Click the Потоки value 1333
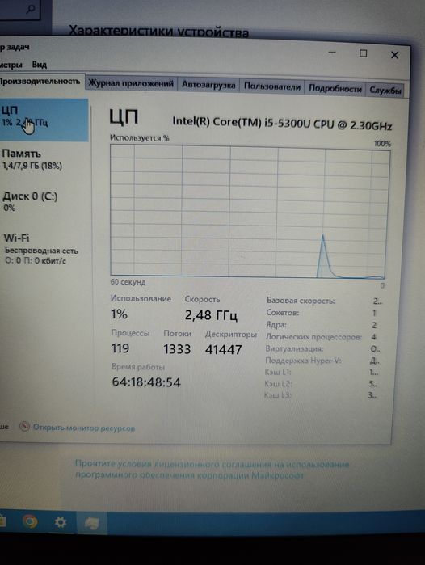The height and width of the screenshot is (565, 425). (177, 349)
